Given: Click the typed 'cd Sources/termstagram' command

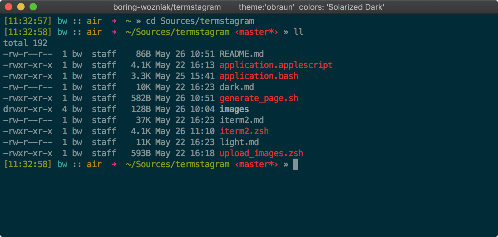Looking at the screenshot, I should [x=200, y=21].
